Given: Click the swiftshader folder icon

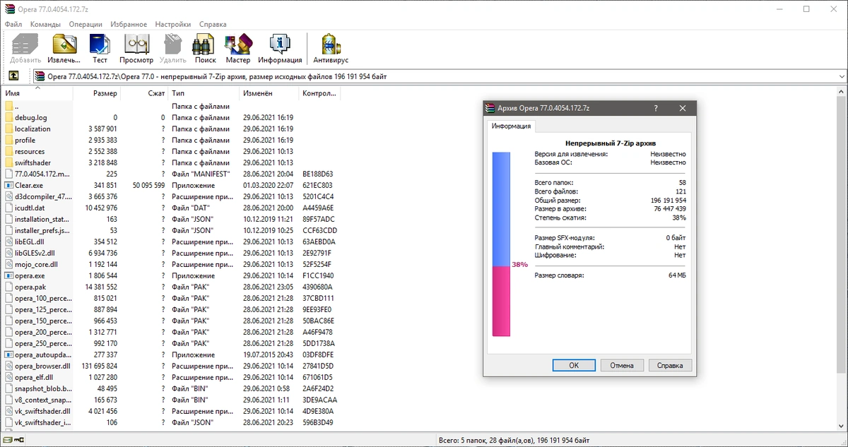Looking at the screenshot, I should point(8,162).
